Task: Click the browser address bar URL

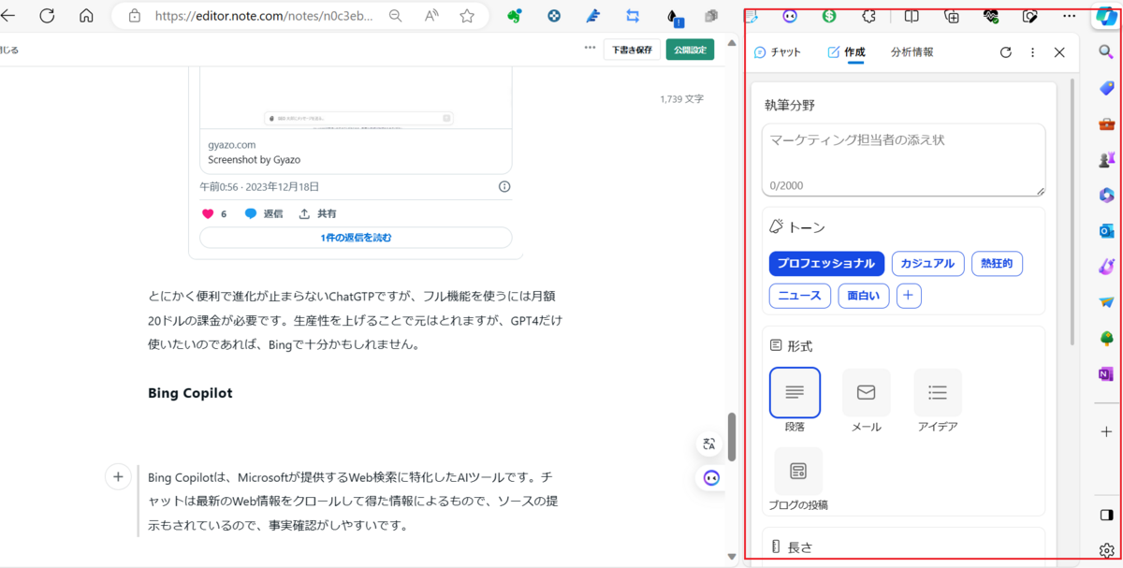Action: pyautogui.click(x=262, y=16)
